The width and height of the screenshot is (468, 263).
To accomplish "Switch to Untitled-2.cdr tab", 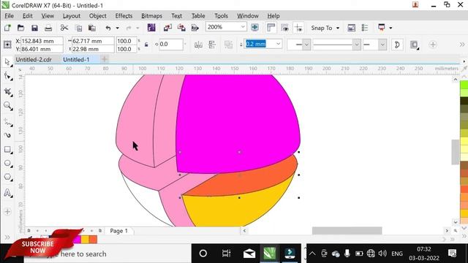I will pos(34,60).
